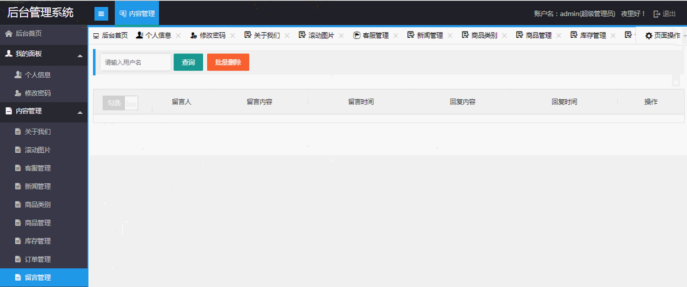Viewport: 687px width, 287px height.
Task: Close the 关于我们 tab
Action: point(287,36)
